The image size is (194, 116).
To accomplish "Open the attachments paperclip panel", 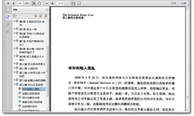I will point(8,24).
